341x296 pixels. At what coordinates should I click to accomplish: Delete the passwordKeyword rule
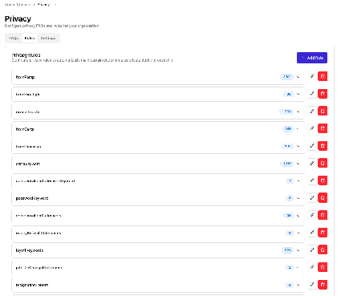(x=323, y=198)
